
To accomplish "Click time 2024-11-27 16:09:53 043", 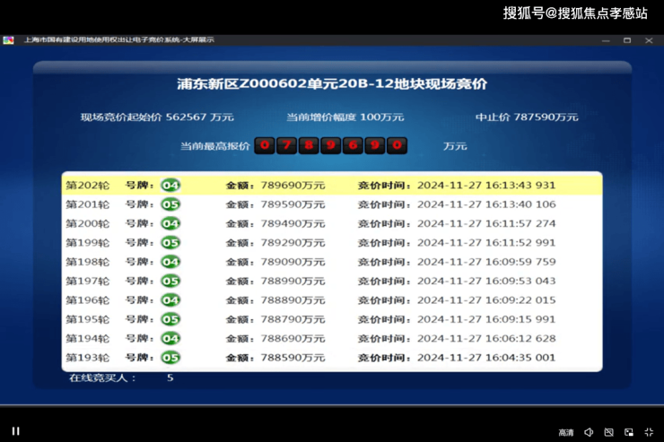I will coord(486,282).
